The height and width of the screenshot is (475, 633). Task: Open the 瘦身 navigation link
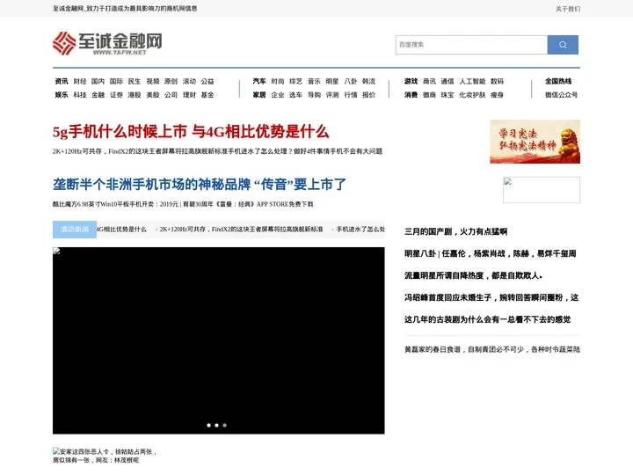(x=497, y=95)
